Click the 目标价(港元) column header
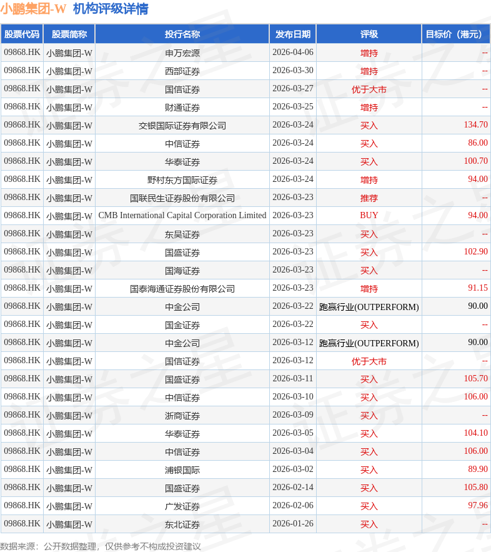 [456, 34]
